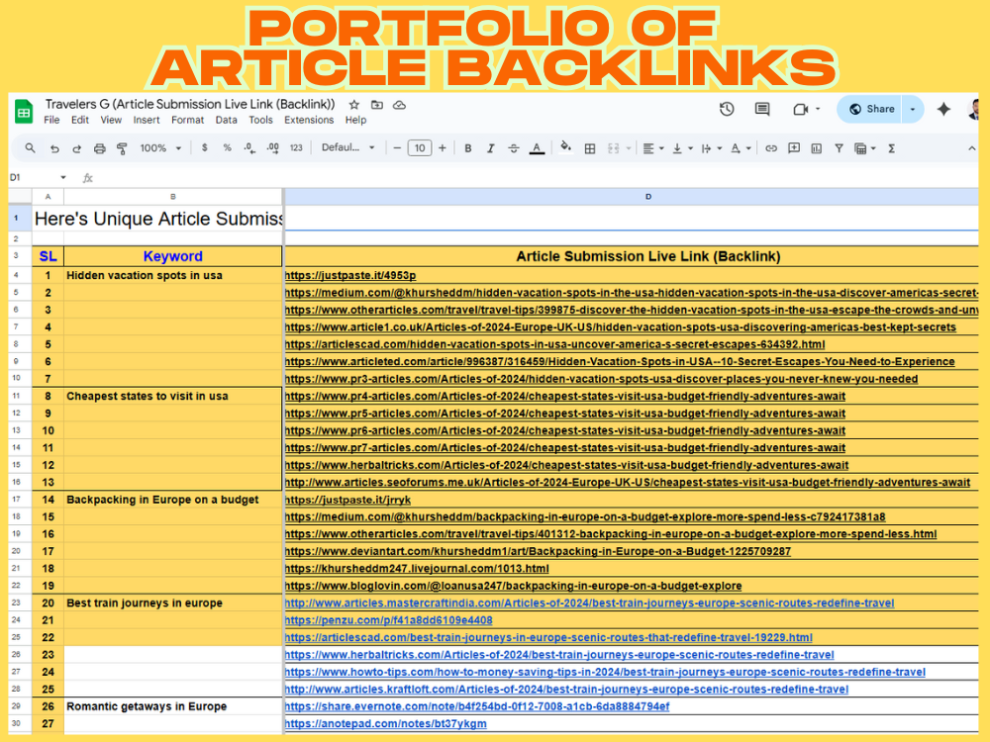Click the Insert link icon
Screen dimensions: 990x742
click(771, 148)
